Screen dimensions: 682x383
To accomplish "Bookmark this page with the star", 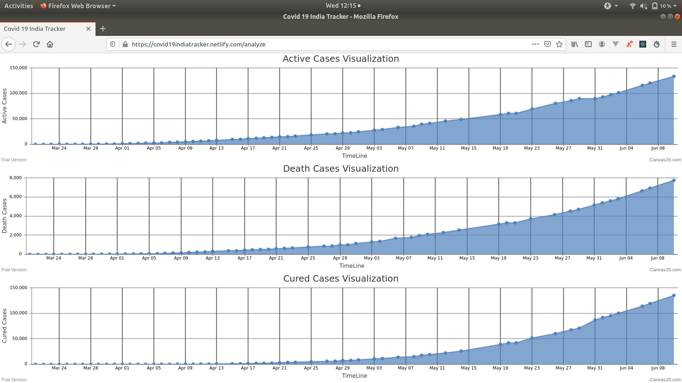I will [559, 44].
